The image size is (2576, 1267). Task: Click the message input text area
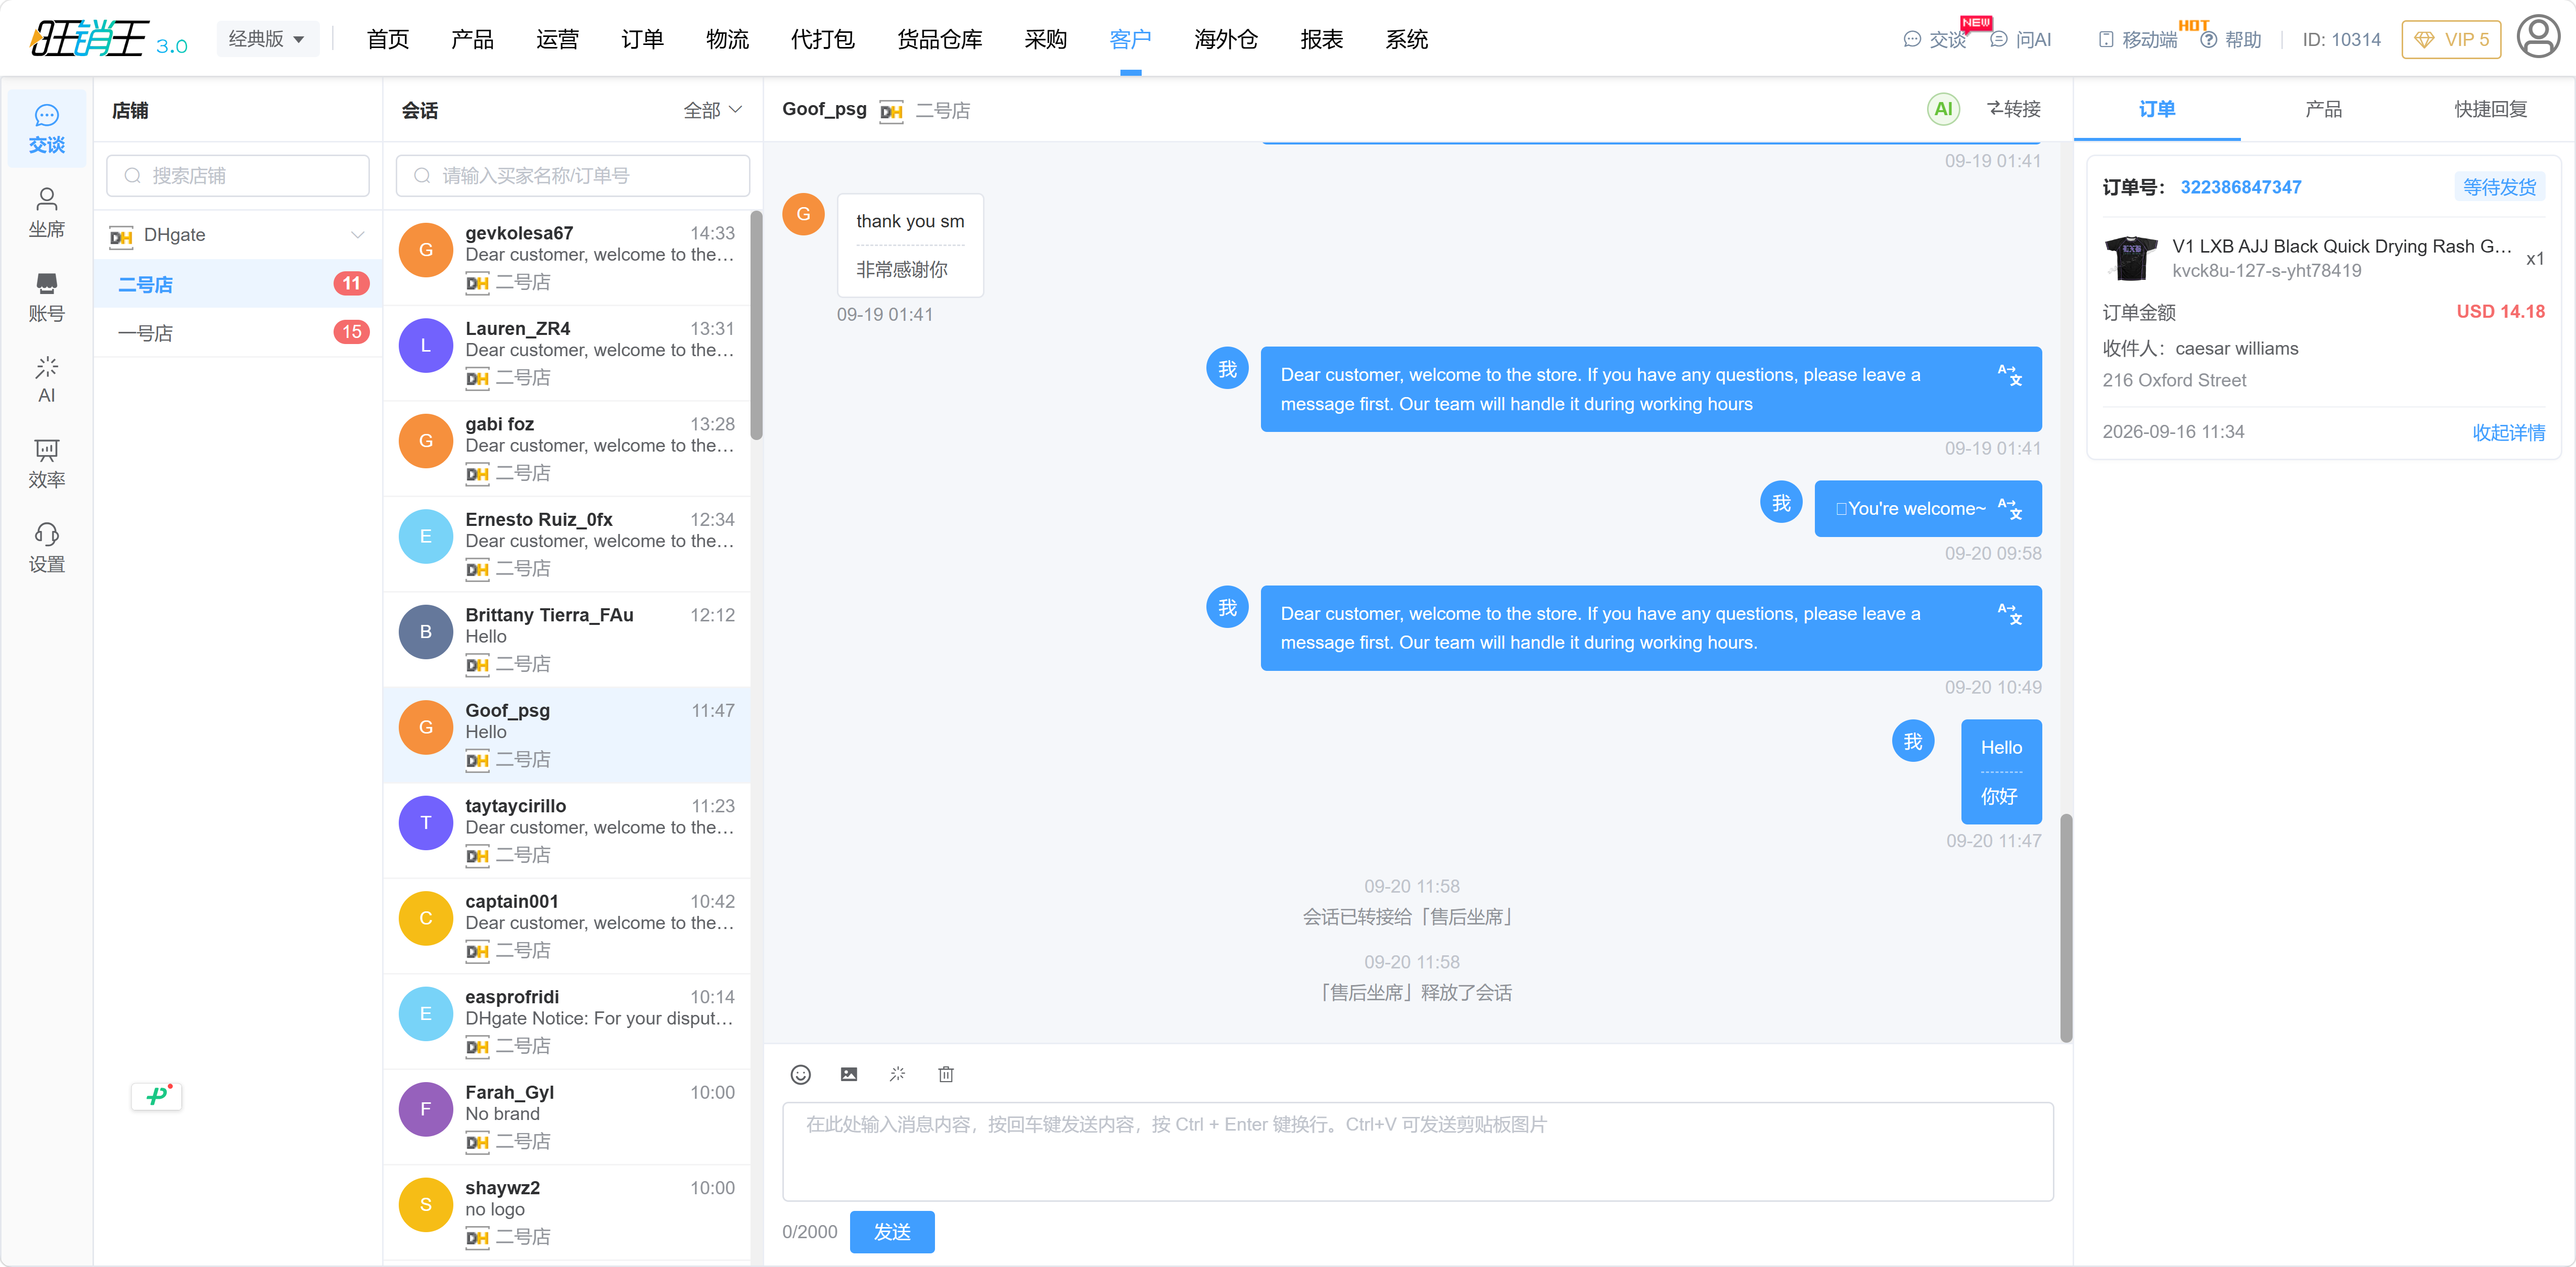tap(1417, 1151)
